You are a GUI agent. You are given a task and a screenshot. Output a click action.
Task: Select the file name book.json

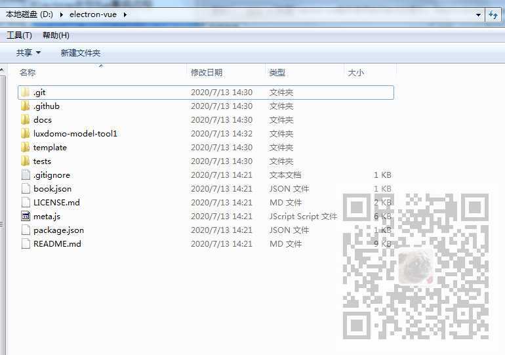pyautogui.click(x=52, y=189)
